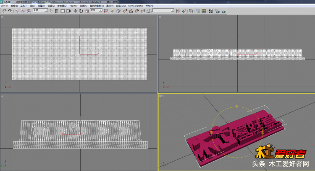Open the Material Editor spheres icon

pyautogui.click(x=210, y=11)
